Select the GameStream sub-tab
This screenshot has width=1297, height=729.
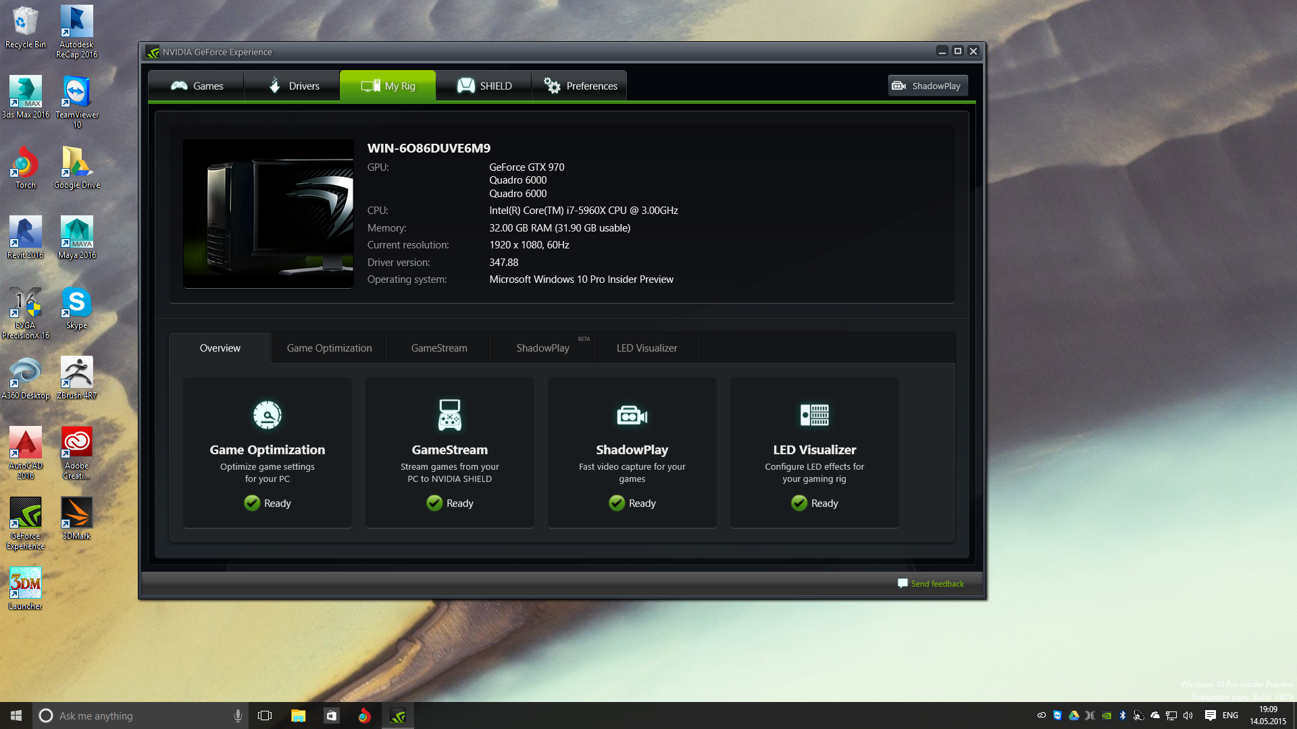coord(439,348)
